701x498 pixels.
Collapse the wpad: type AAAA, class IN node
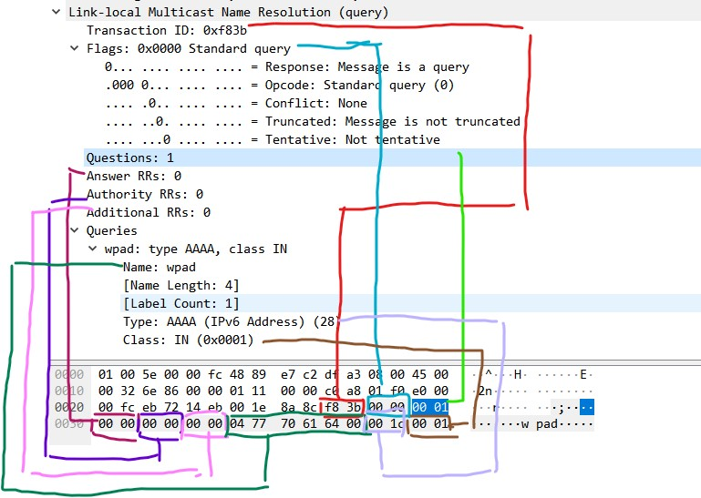[93, 249]
